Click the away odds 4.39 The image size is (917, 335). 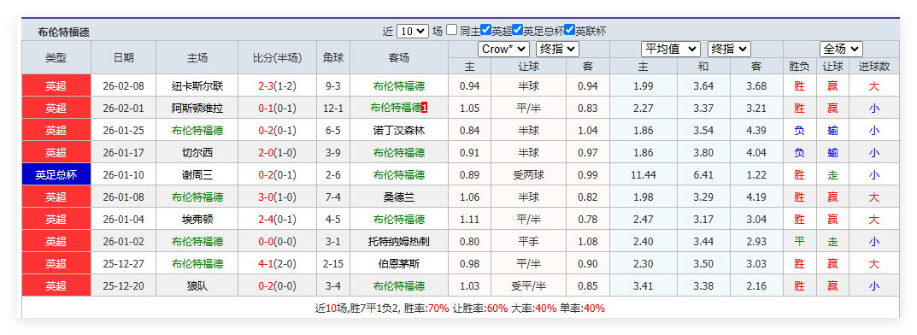click(x=756, y=131)
